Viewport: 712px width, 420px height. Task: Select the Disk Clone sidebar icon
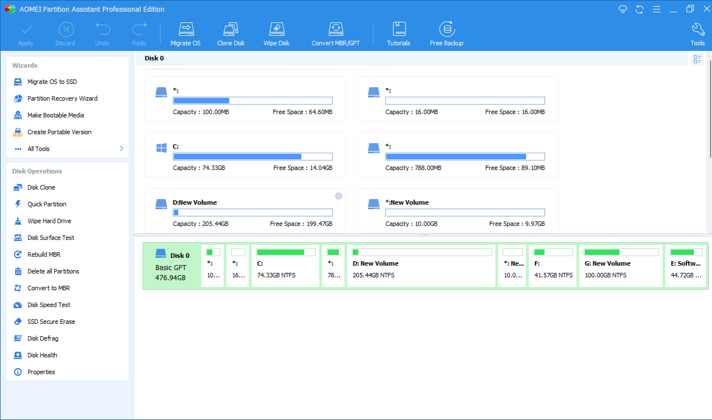click(17, 188)
